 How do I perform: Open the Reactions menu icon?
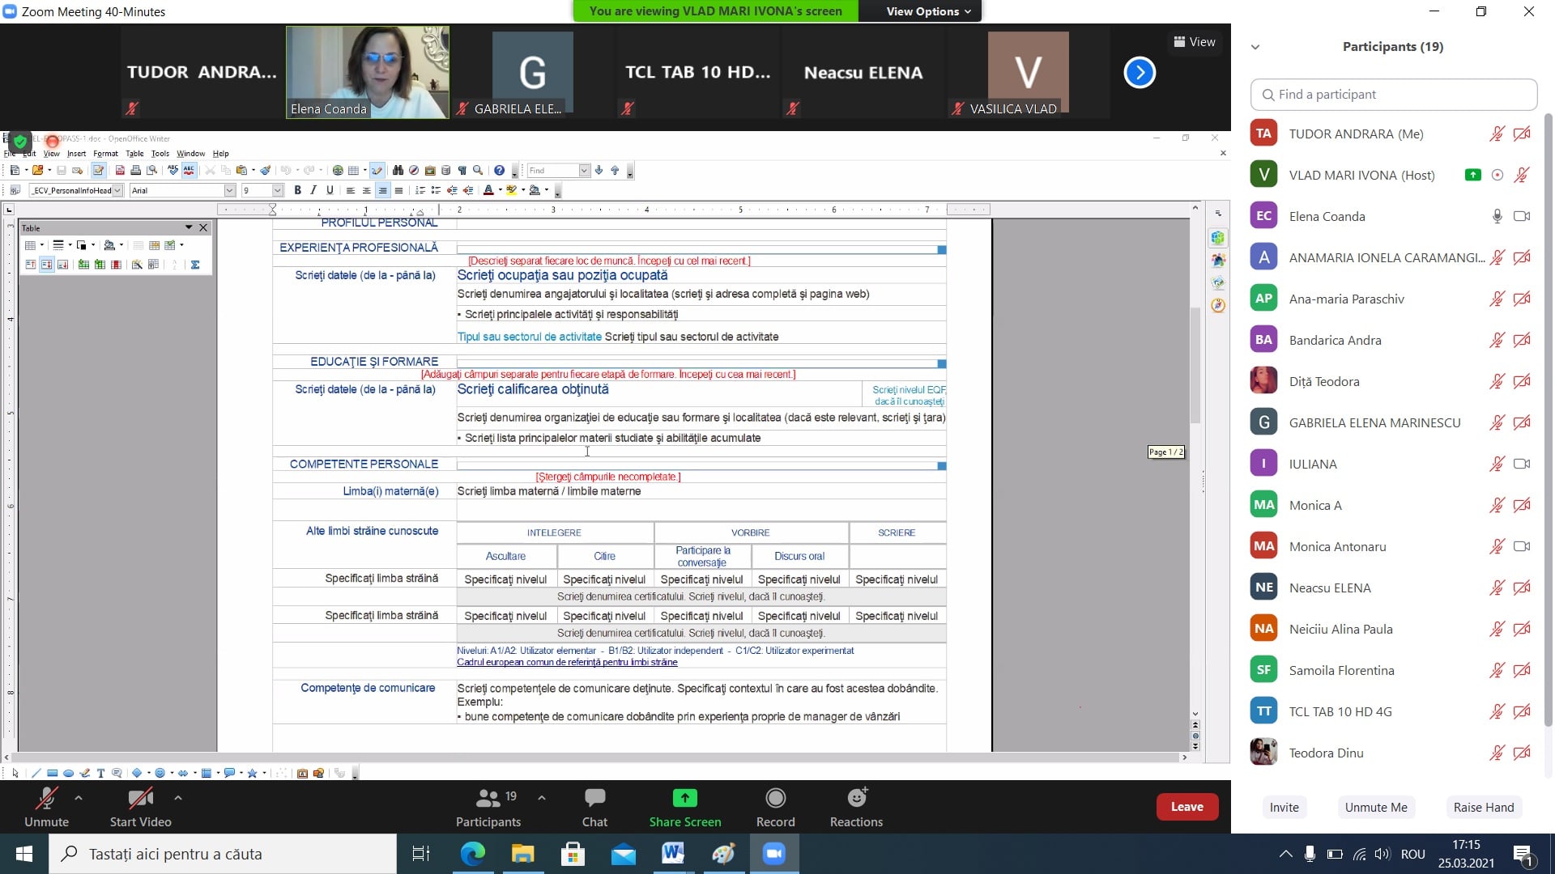856,799
